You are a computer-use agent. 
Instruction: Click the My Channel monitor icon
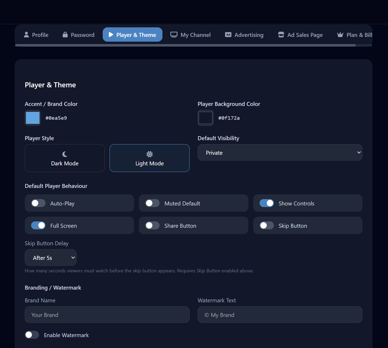click(x=174, y=35)
